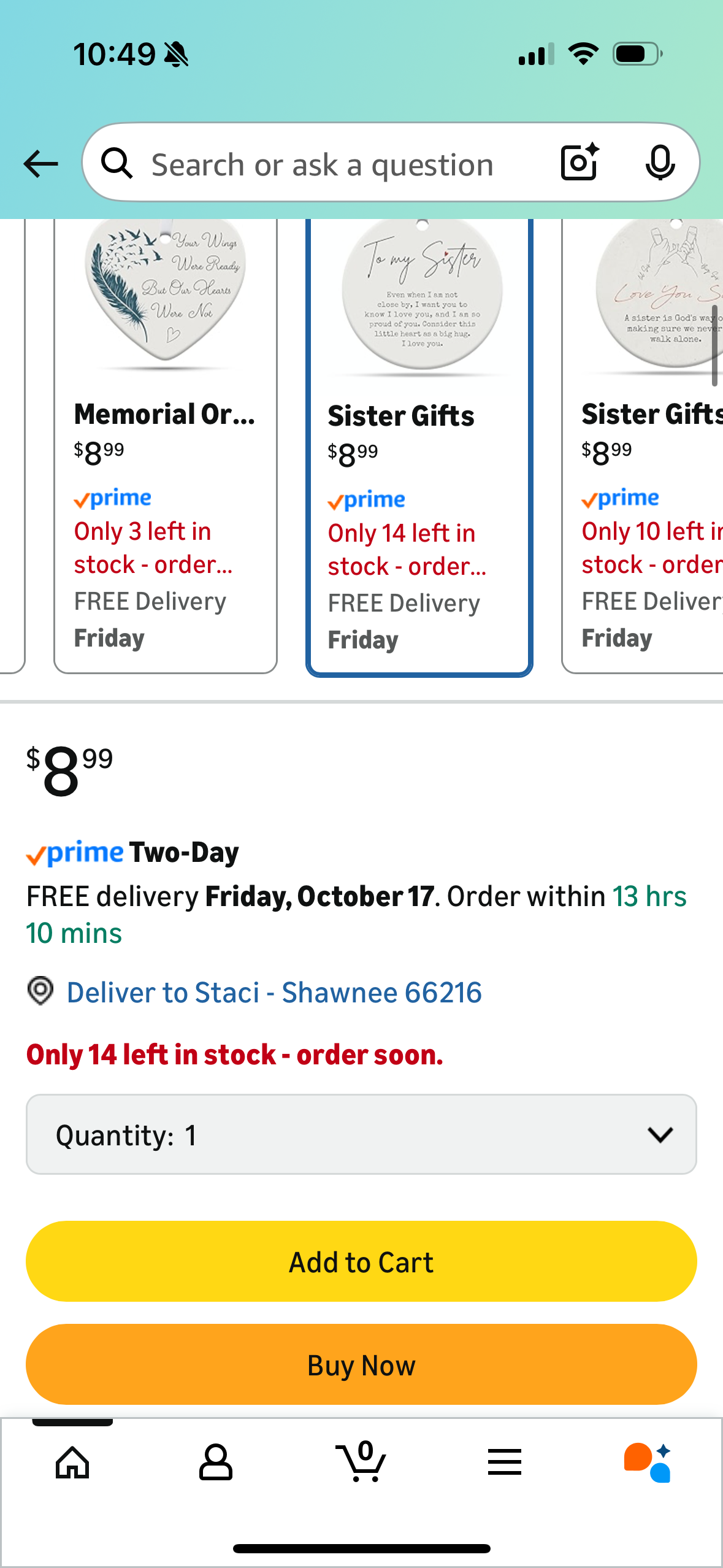
Task: Go to the Home tab
Action: 72,1462
